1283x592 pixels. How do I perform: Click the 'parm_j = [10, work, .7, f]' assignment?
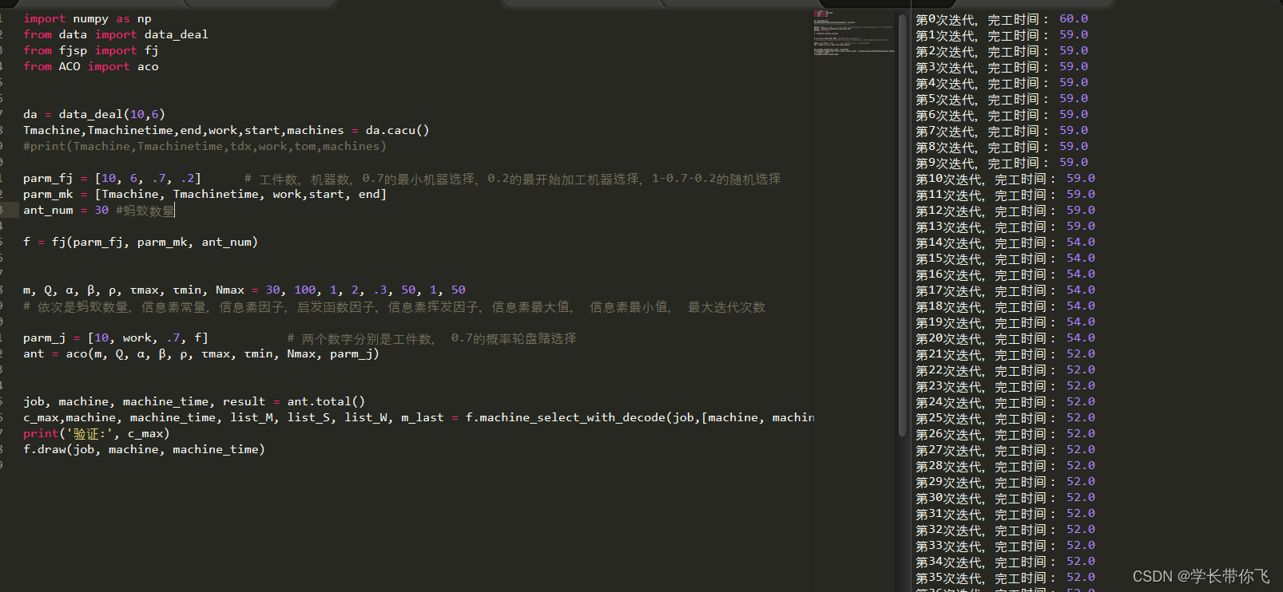point(115,337)
